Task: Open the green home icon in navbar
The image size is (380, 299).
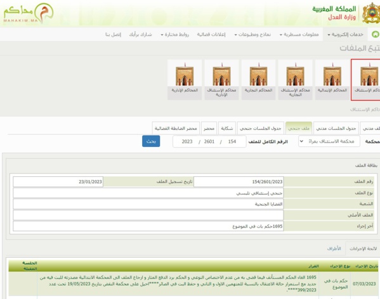Action: tap(376, 34)
